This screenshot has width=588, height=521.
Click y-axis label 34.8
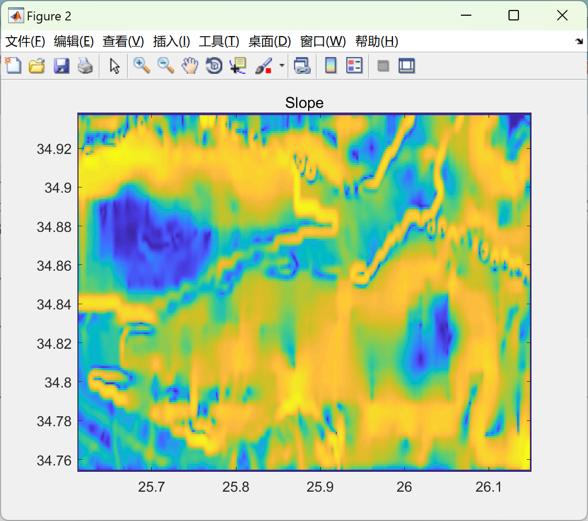[x=58, y=382]
